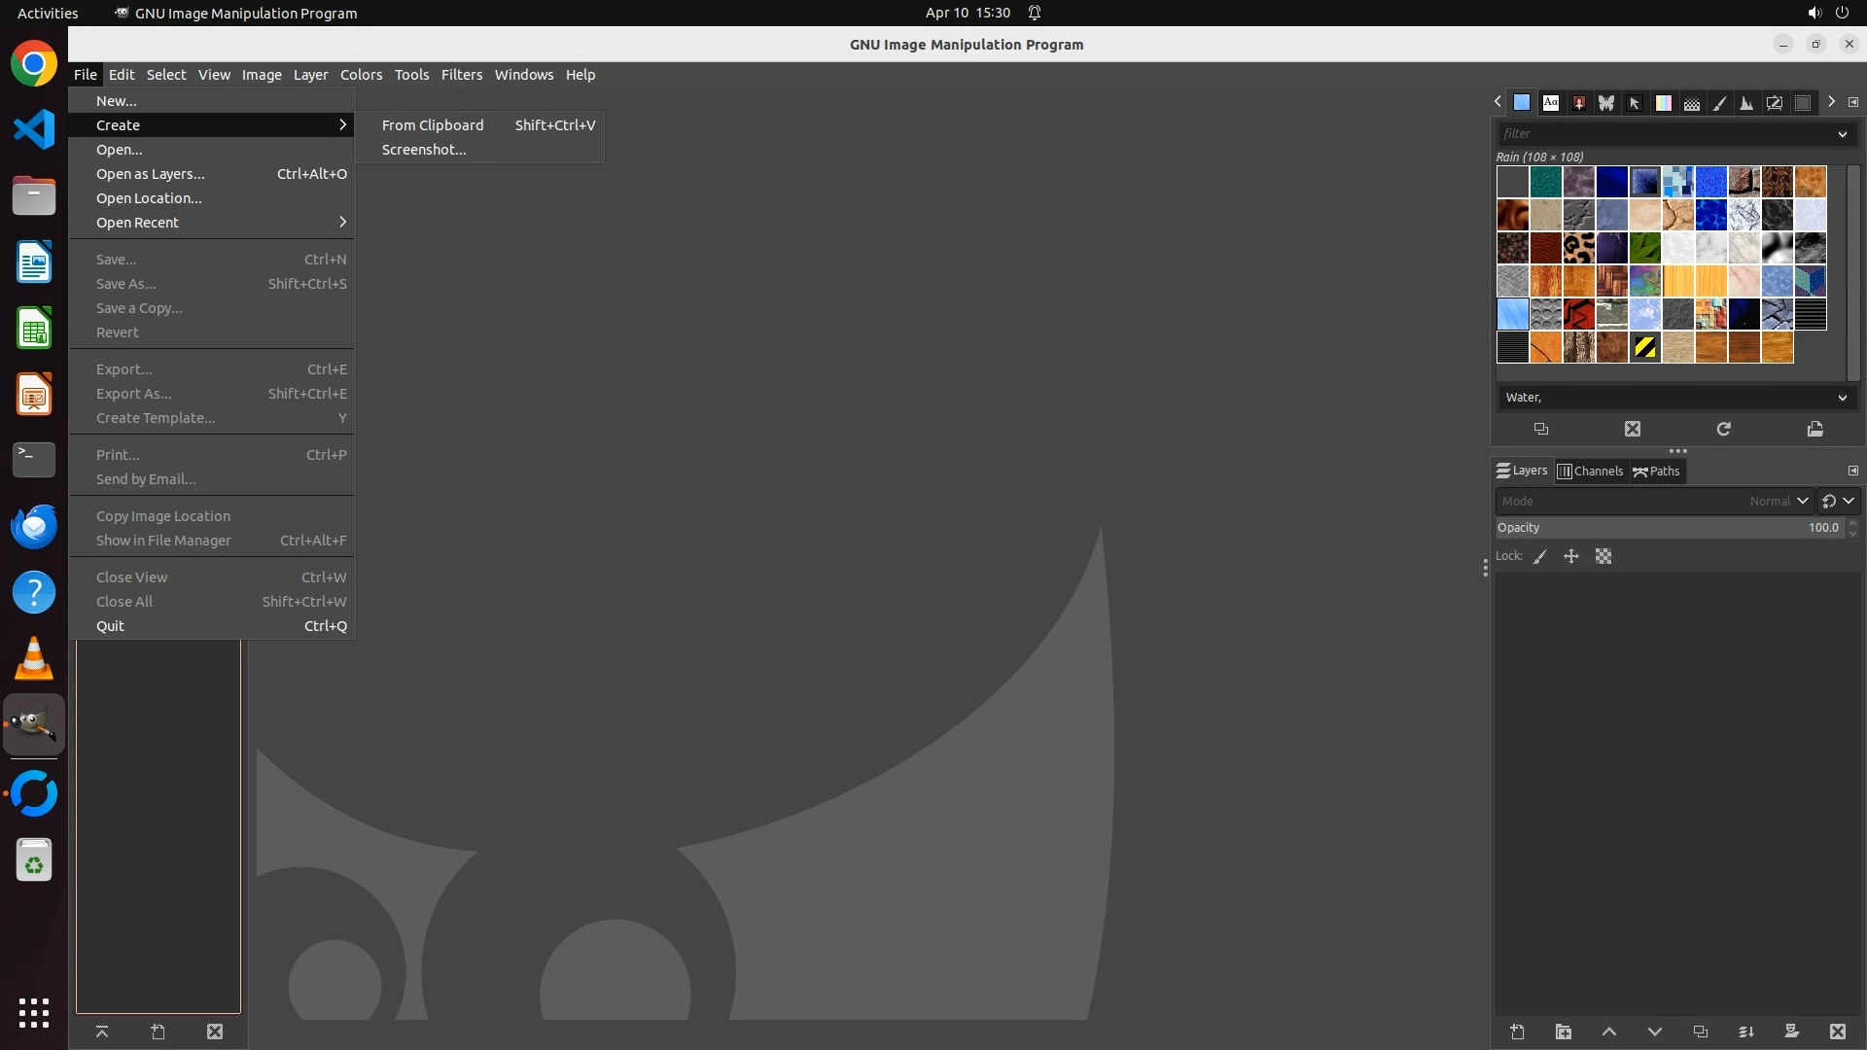Click the refresh patterns icon
The height and width of the screenshot is (1050, 1867).
(x=1723, y=429)
